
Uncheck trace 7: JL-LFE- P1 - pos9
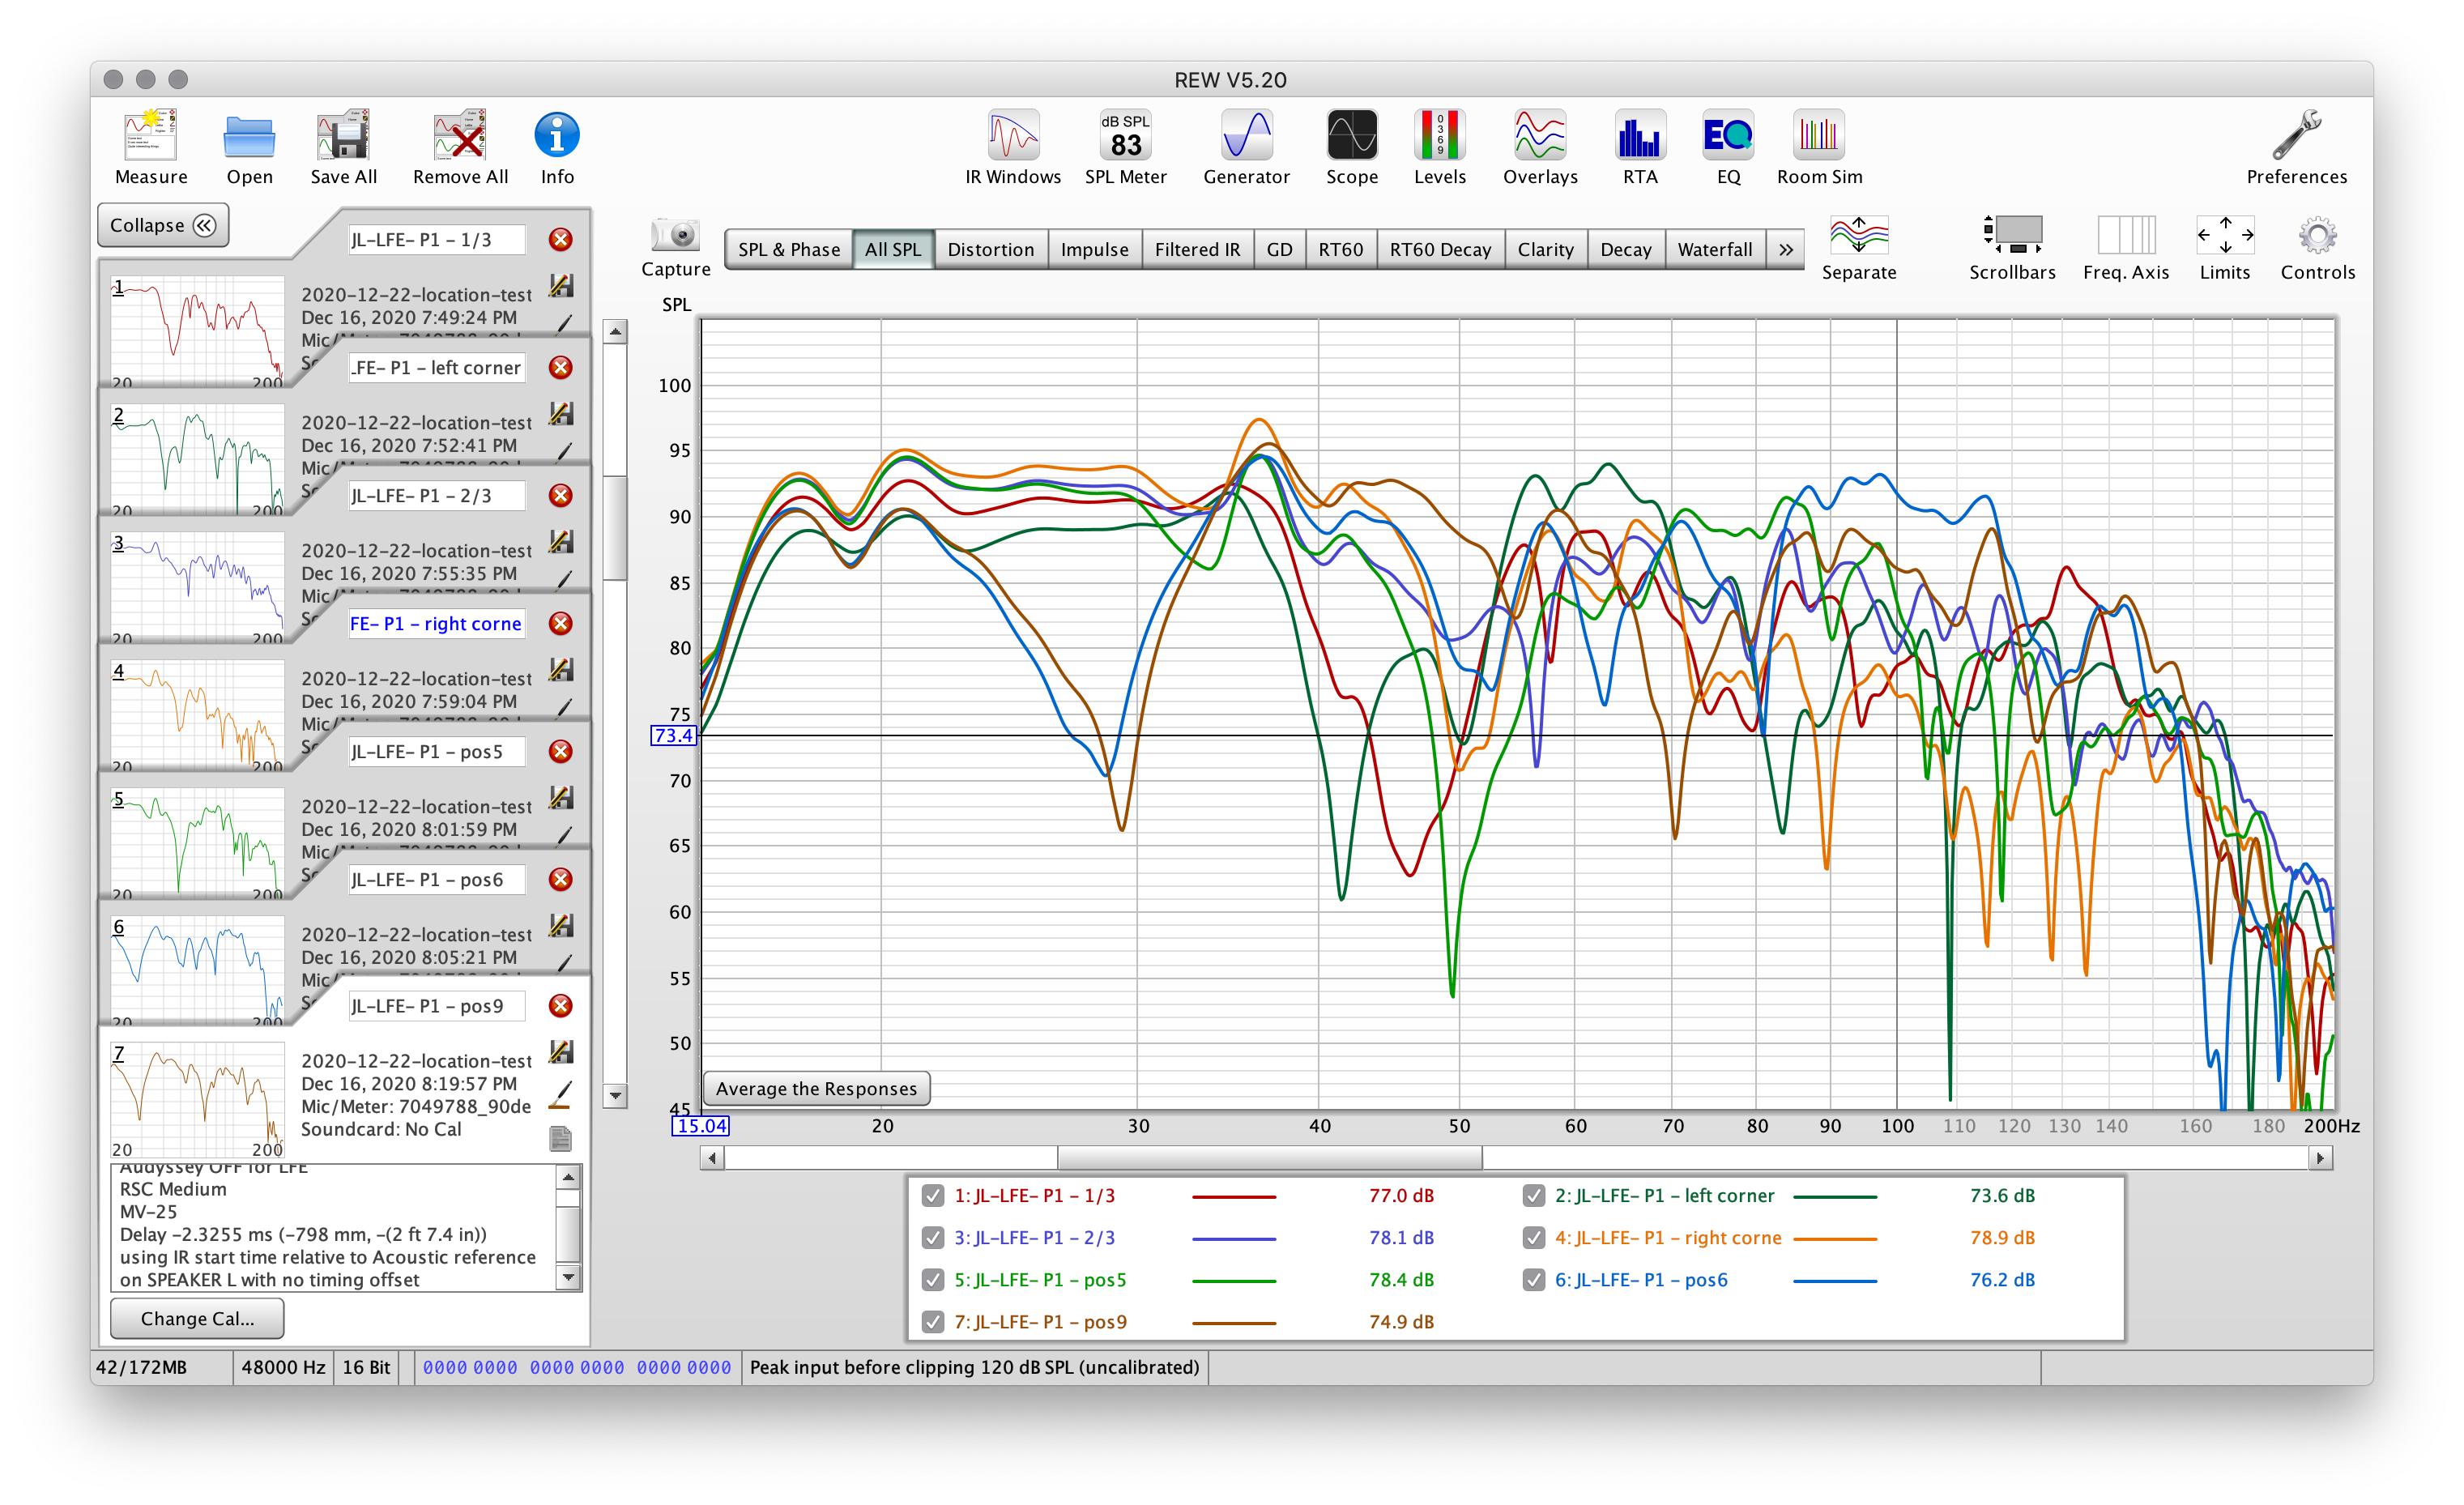(933, 1322)
